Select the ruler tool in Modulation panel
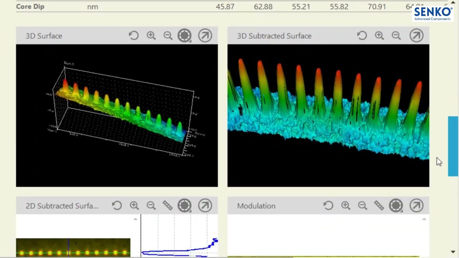The width and height of the screenshot is (459, 258). (x=379, y=205)
